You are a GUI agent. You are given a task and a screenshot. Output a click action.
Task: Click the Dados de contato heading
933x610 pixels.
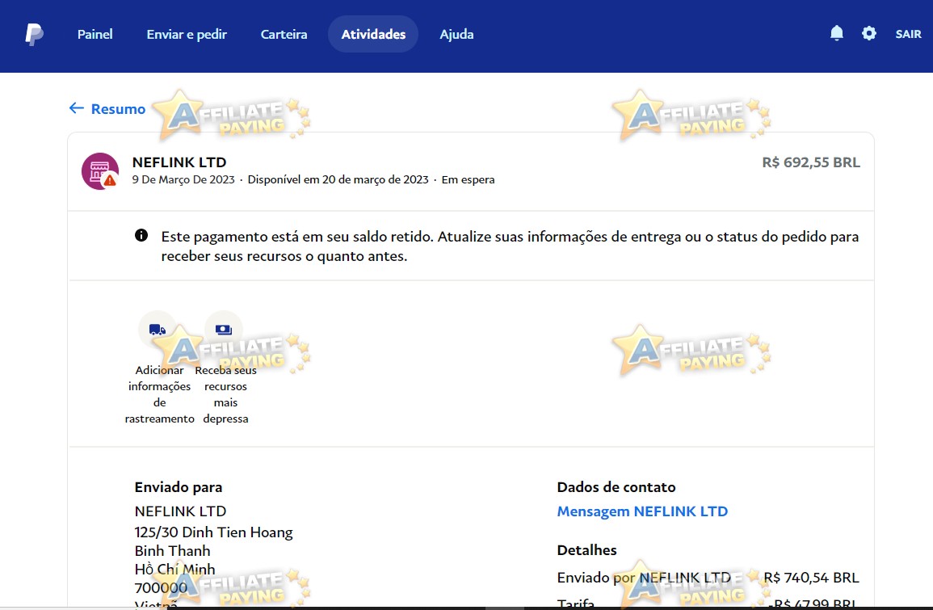click(616, 487)
